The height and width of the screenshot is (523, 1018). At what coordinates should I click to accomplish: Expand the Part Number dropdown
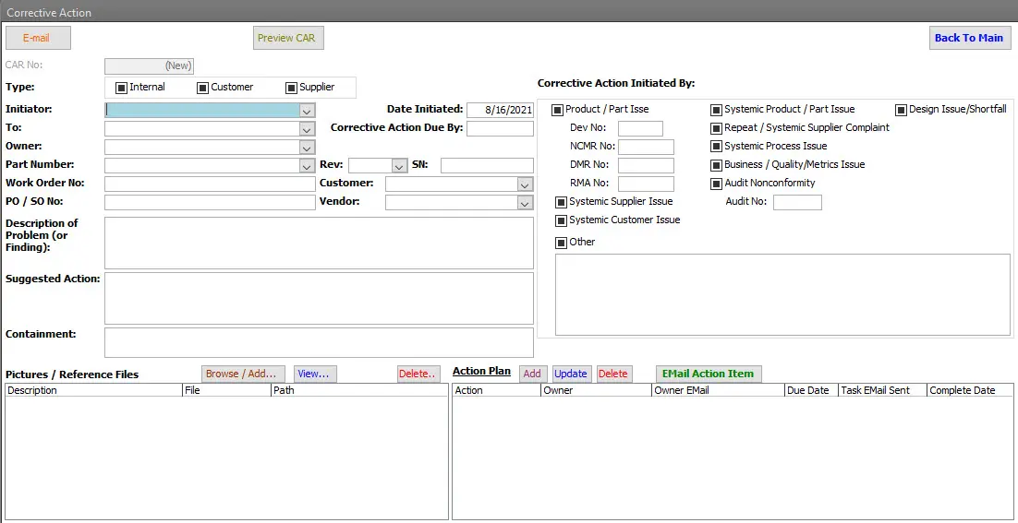point(307,166)
